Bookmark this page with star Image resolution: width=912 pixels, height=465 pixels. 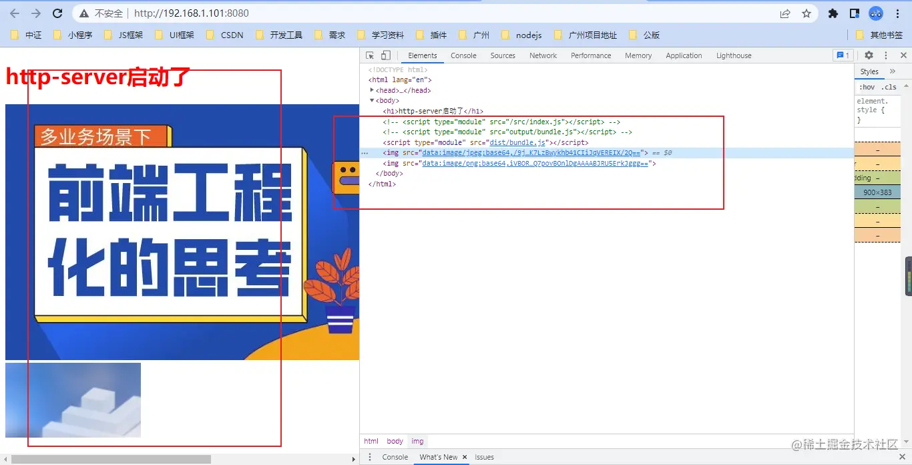807,13
